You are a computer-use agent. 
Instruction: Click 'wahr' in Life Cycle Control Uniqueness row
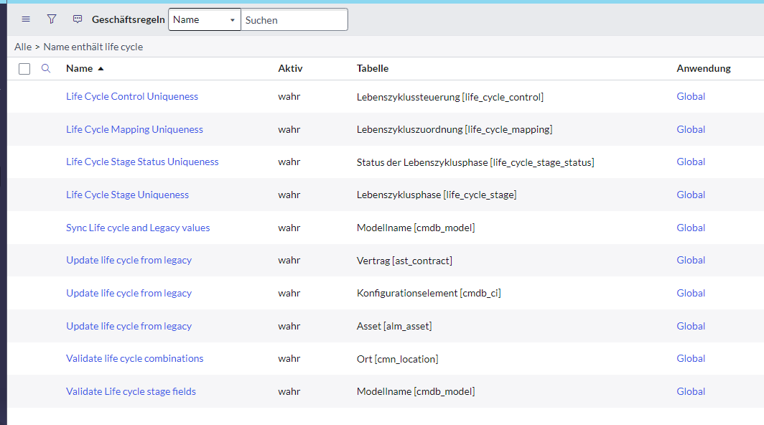(x=289, y=96)
